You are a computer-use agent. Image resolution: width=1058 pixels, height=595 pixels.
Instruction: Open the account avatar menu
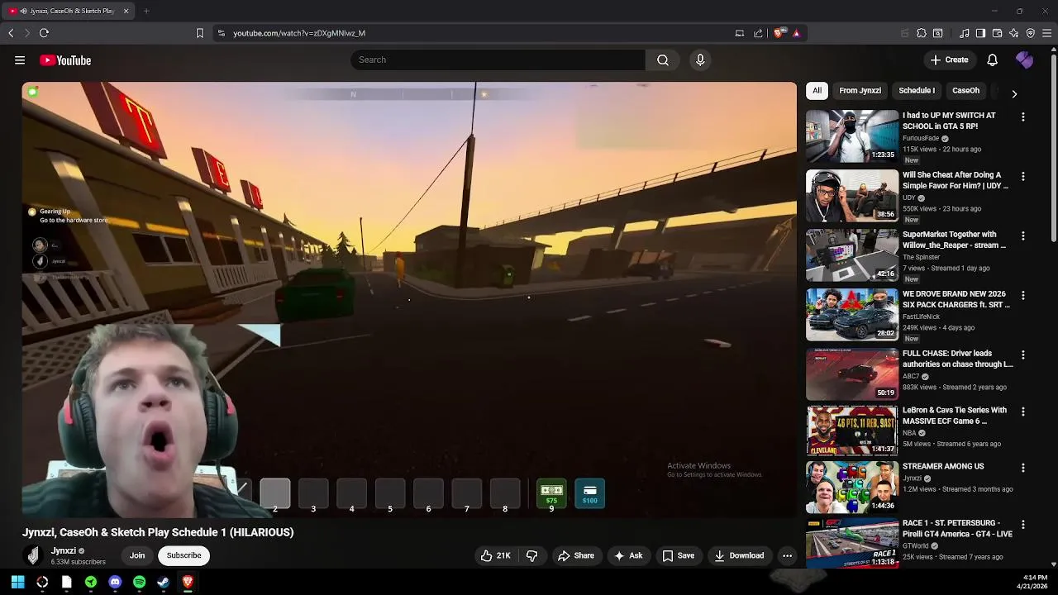[1025, 59]
